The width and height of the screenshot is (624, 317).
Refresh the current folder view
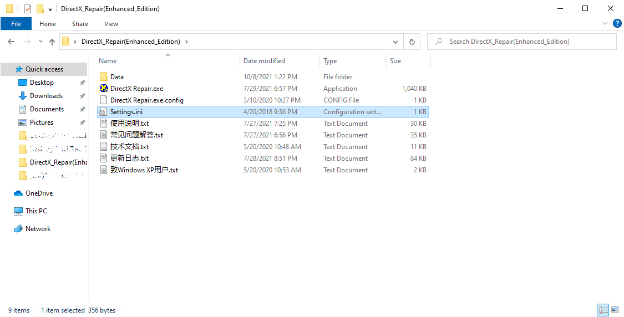(x=412, y=42)
